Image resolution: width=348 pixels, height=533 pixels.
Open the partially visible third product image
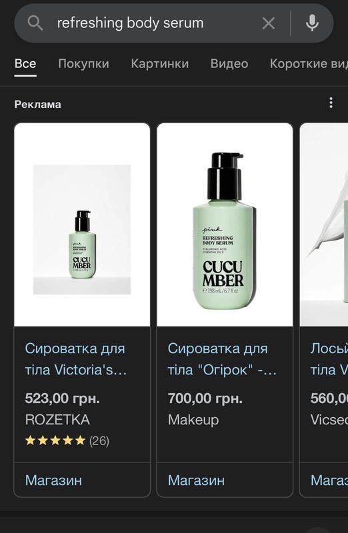324,225
